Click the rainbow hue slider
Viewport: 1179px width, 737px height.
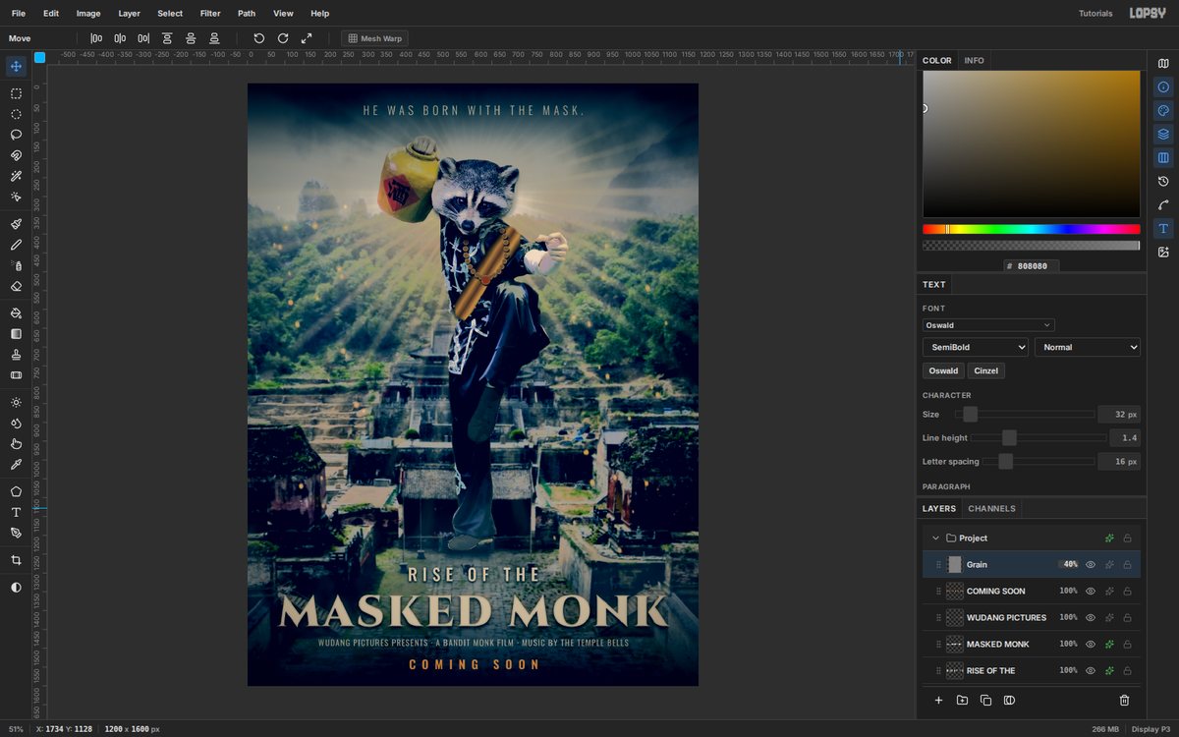pos(1031,229)
